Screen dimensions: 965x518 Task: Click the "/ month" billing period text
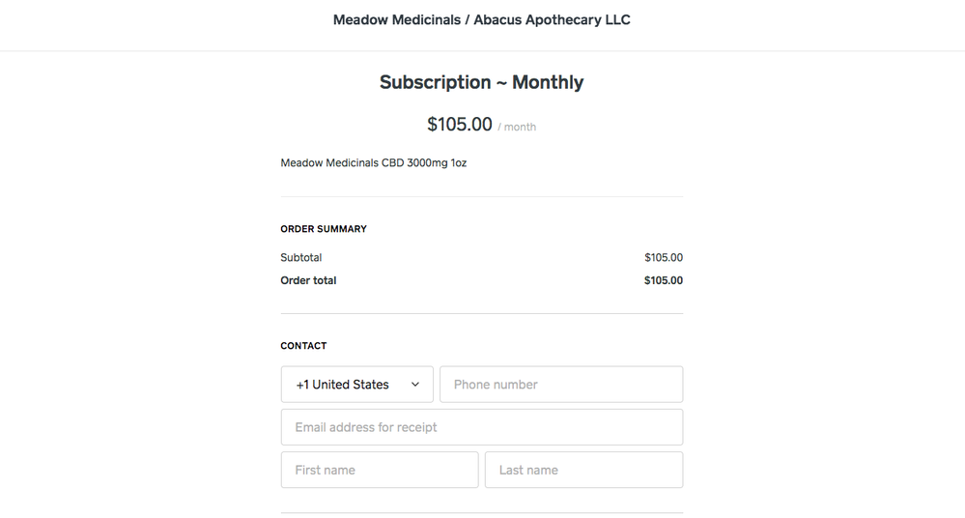pos(517,127)
